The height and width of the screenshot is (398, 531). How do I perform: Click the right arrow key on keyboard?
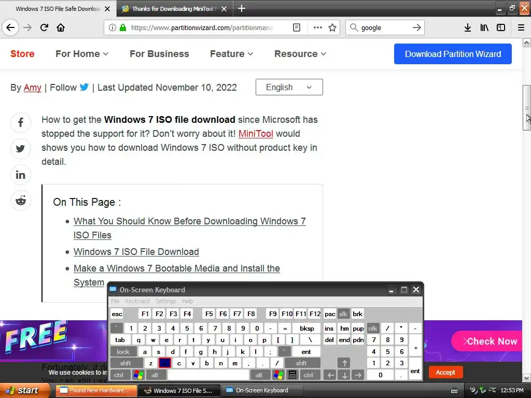coord(358,375)
